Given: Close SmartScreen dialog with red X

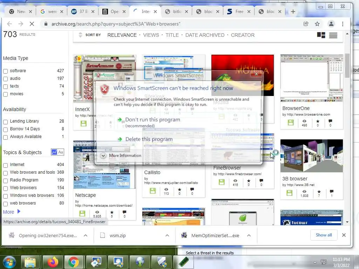Looking at the screenshot, I should click(256, 74).
